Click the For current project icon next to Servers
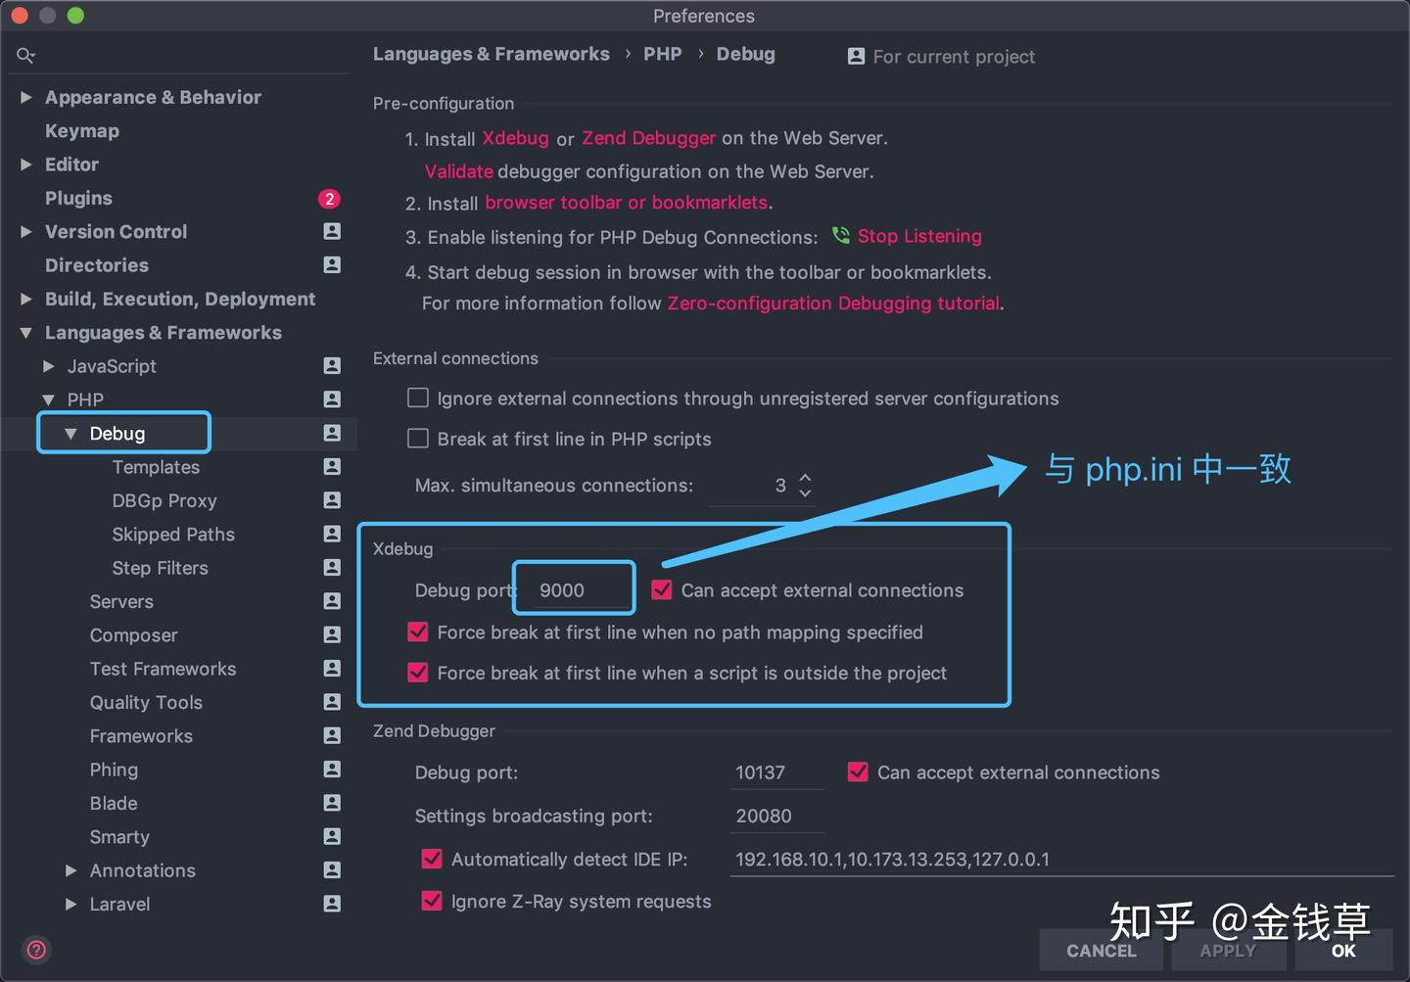 coord(331,600)
